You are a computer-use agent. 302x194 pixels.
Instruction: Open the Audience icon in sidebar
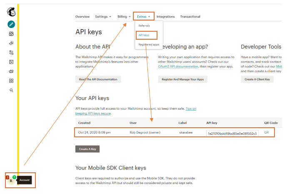coord(11,34)
